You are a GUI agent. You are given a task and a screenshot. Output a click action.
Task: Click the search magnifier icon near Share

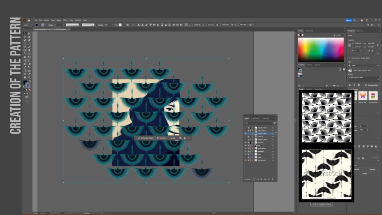[x=355, y=20]
